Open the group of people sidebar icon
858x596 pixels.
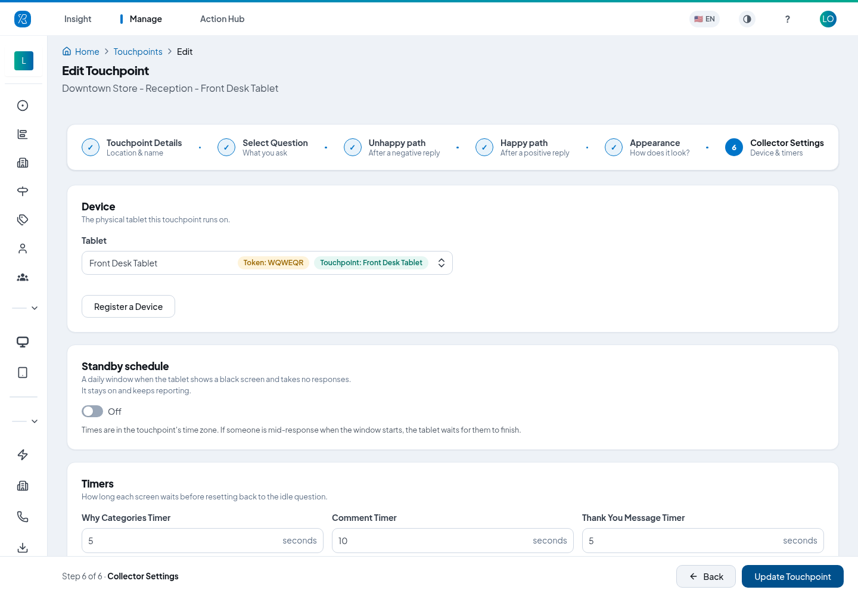23,277
